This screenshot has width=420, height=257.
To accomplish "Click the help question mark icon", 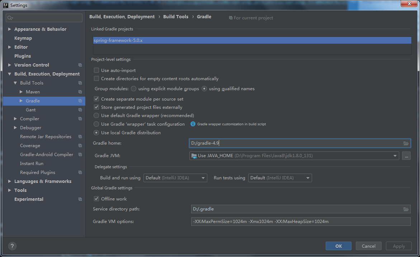I will [x=12, y=246].
